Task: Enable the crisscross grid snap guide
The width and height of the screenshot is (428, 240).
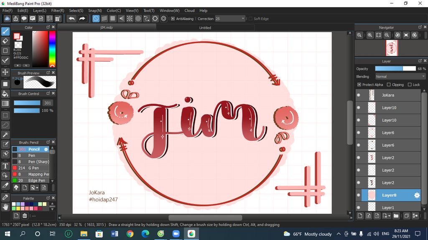Action: [113, 18]
